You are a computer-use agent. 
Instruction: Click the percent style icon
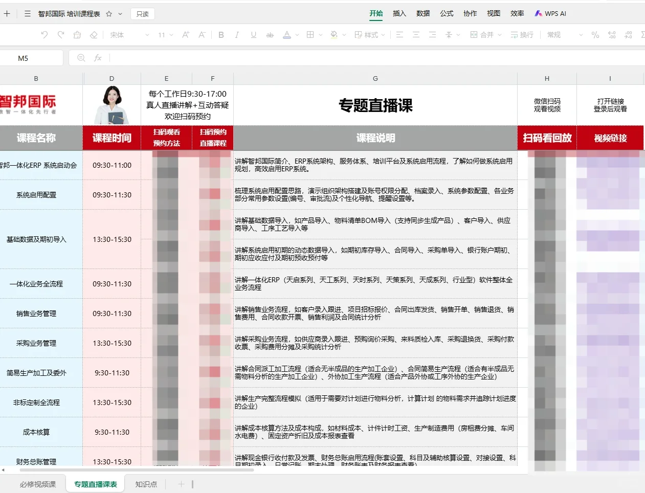(595, 35)
